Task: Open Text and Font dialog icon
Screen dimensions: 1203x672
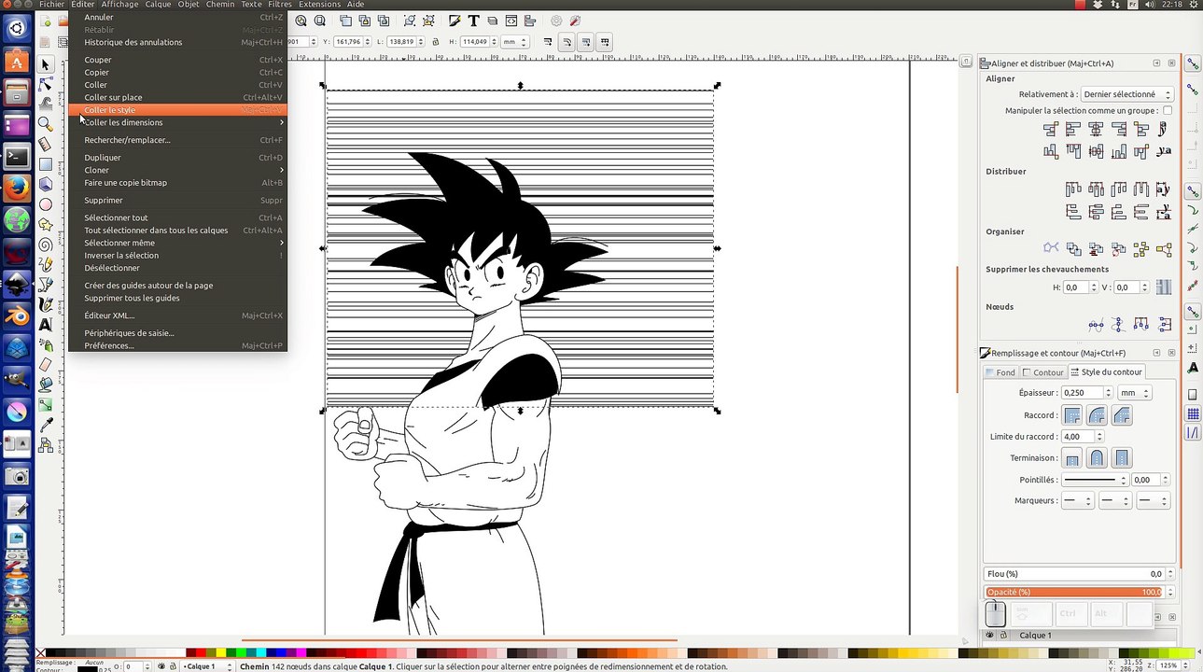Action: coord(473,21)
